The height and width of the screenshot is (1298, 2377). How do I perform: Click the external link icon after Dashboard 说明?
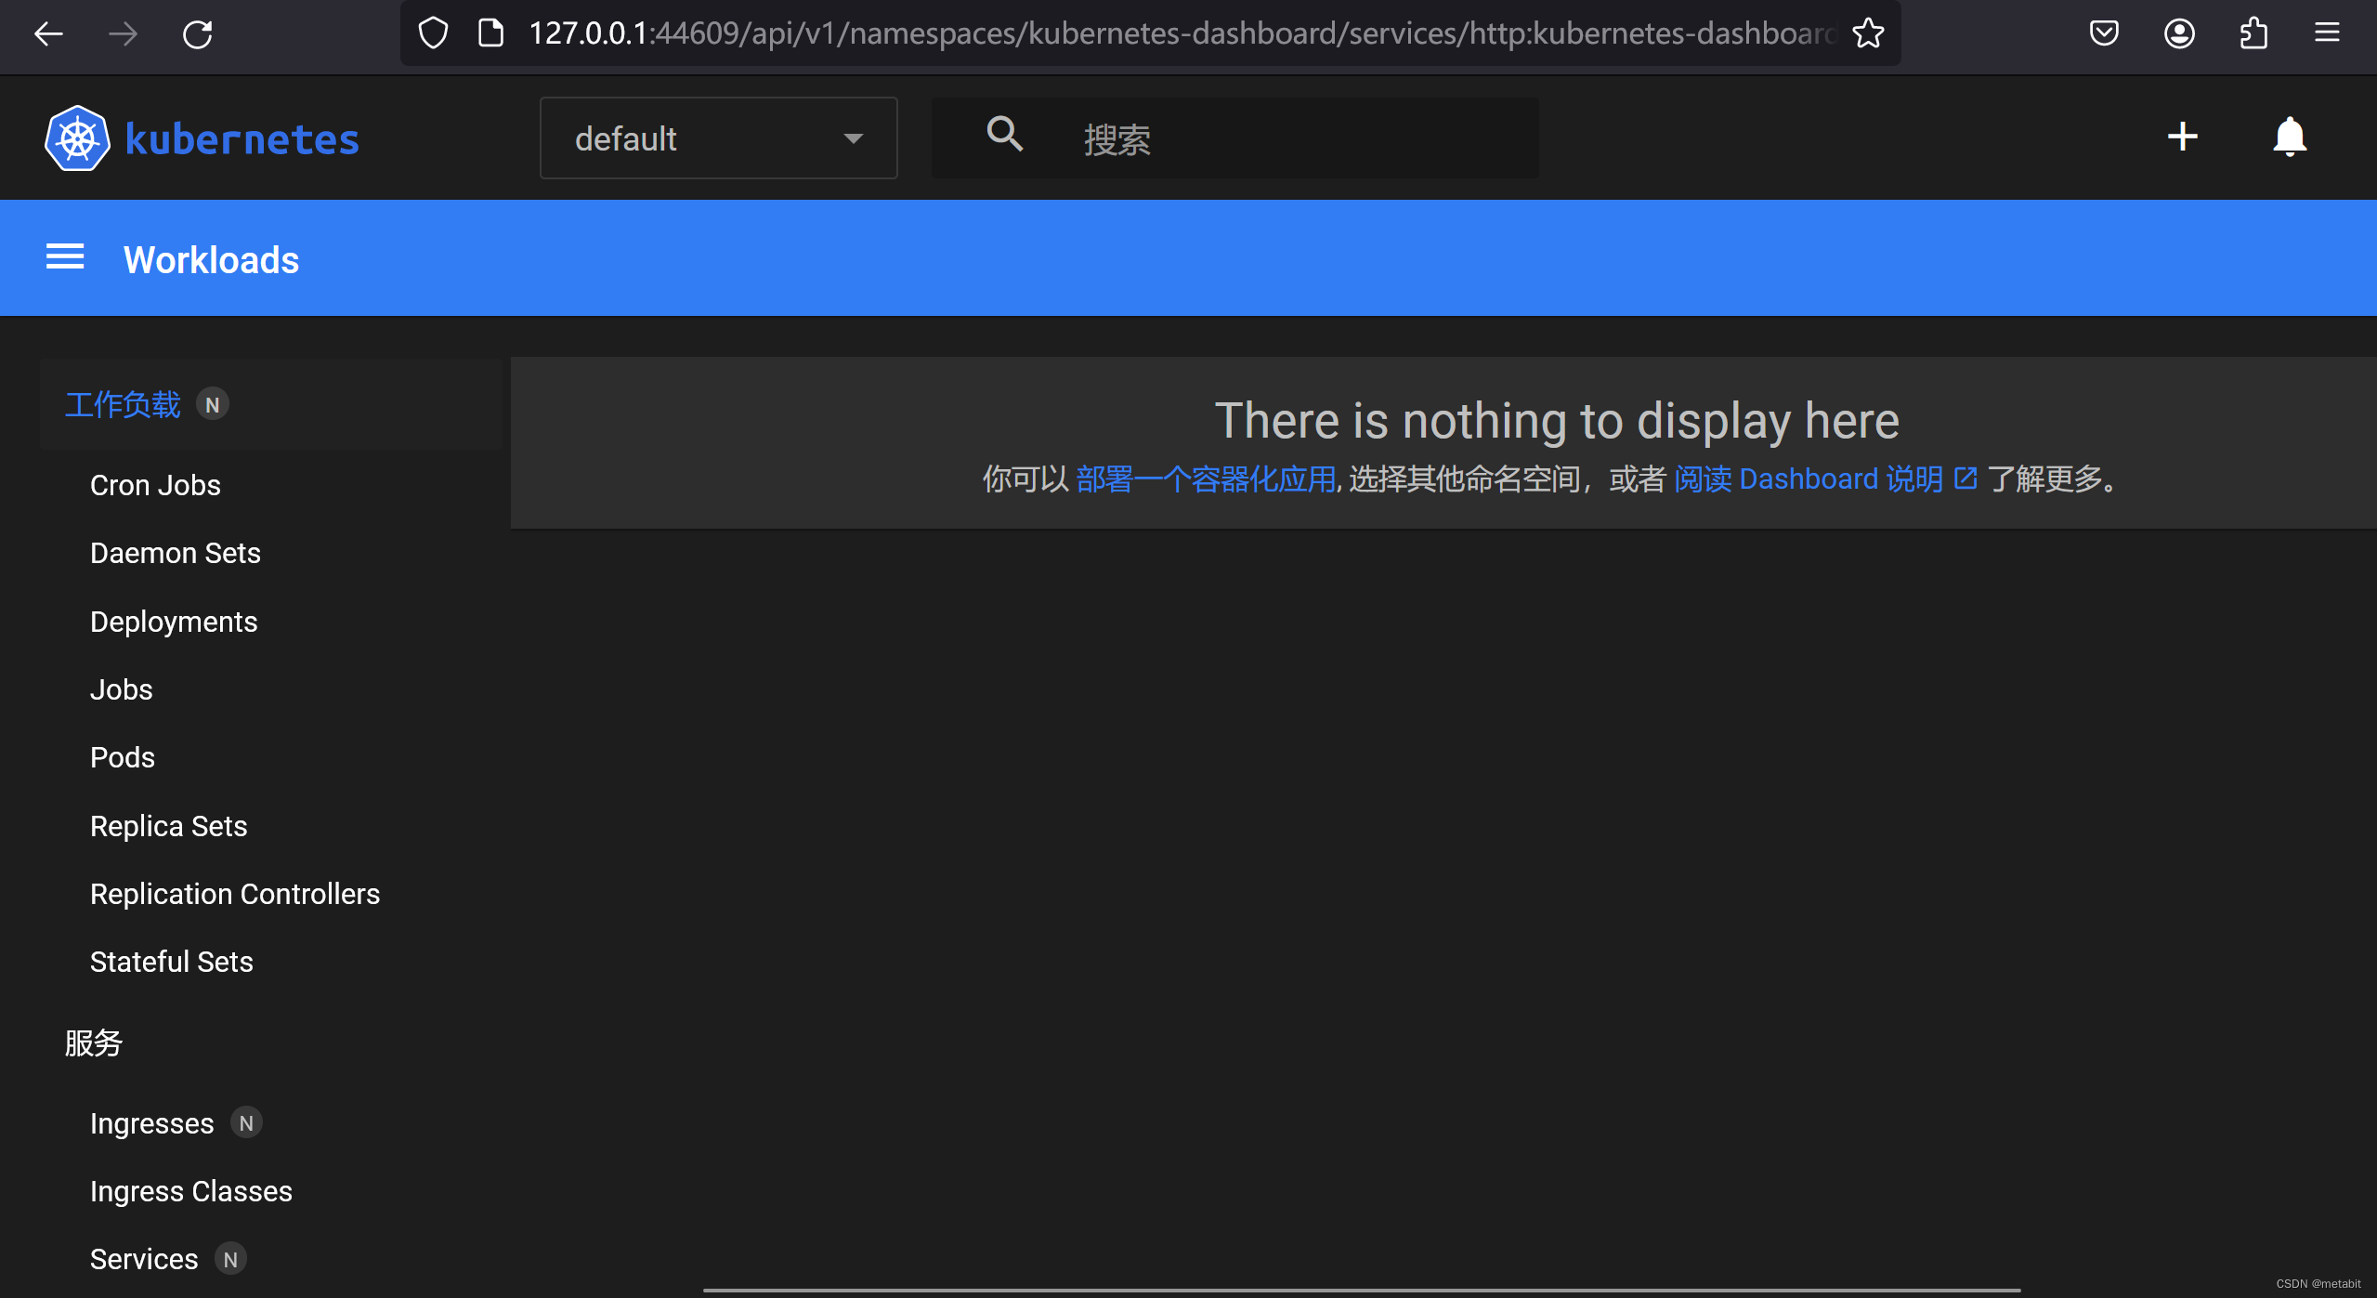(1965, 479)
